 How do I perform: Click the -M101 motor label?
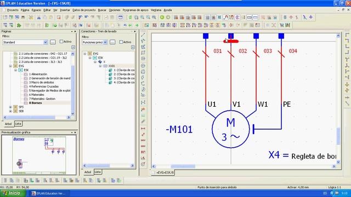179,129
